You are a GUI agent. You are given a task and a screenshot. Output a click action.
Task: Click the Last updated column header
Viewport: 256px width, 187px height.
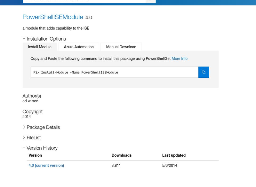pyautogui.click(x=174, y=155)
